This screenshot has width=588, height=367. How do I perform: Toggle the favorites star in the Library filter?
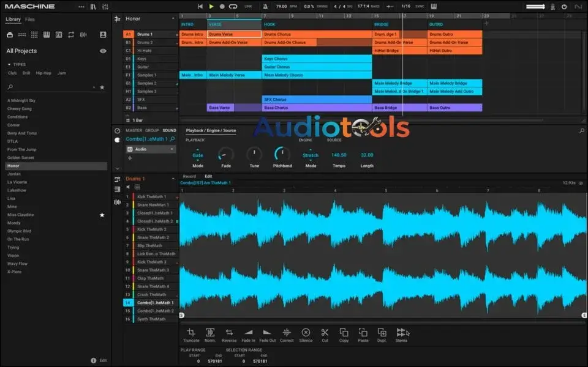[x=102, y=86]
